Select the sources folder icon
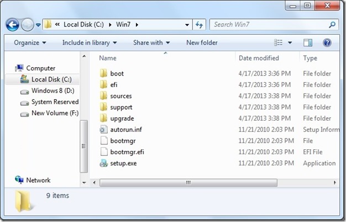This screenshot has width=346, height=222. click(103, 96)
